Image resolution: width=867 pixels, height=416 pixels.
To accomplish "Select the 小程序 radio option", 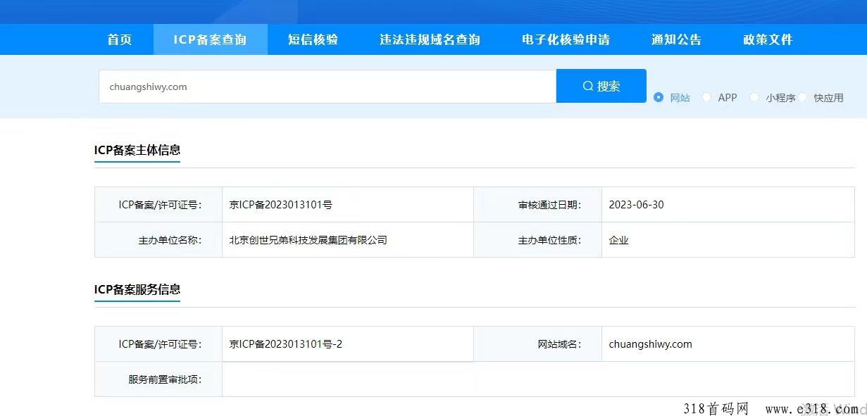I will pyautogui.click(x=754, y=97).
